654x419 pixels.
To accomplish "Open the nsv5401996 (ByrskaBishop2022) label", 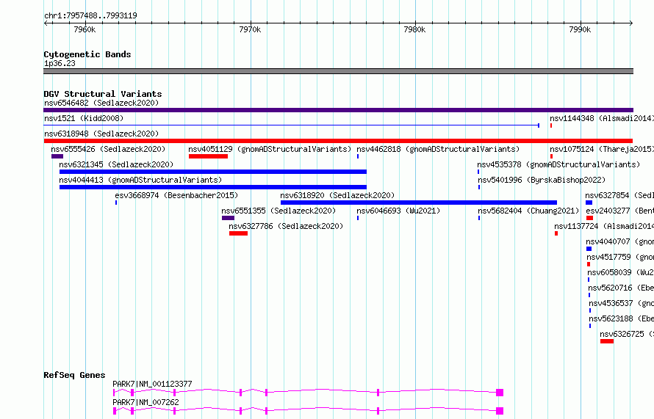I will coord(542,180).
